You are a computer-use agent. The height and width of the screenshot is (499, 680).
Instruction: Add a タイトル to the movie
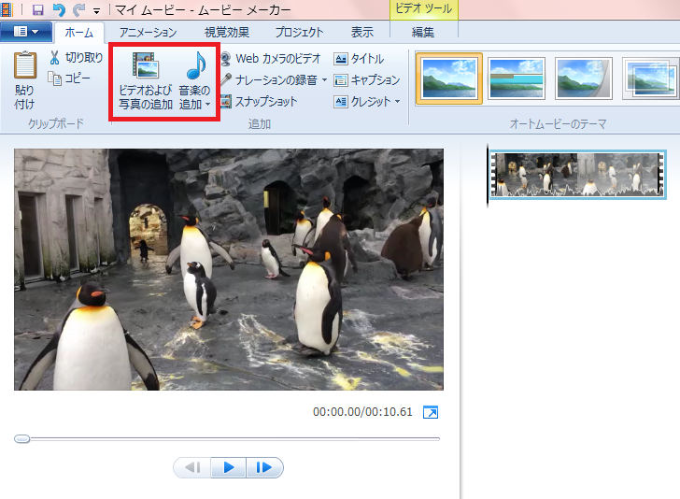pyautogui.click(x=359, y=58)
